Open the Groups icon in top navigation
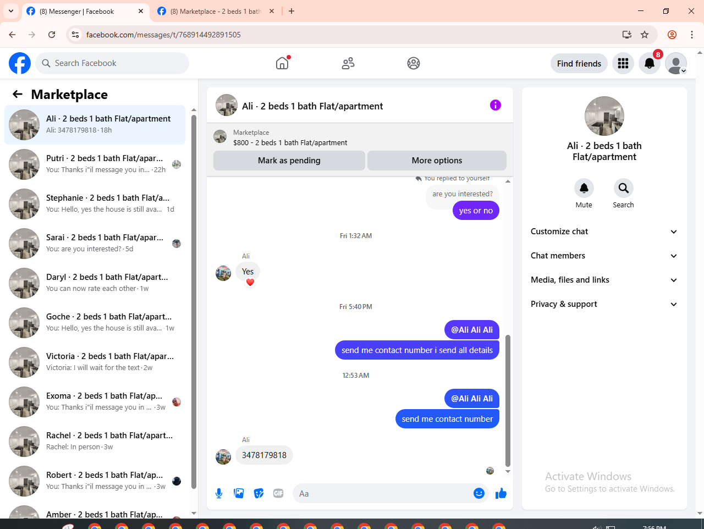 [414, 63]
